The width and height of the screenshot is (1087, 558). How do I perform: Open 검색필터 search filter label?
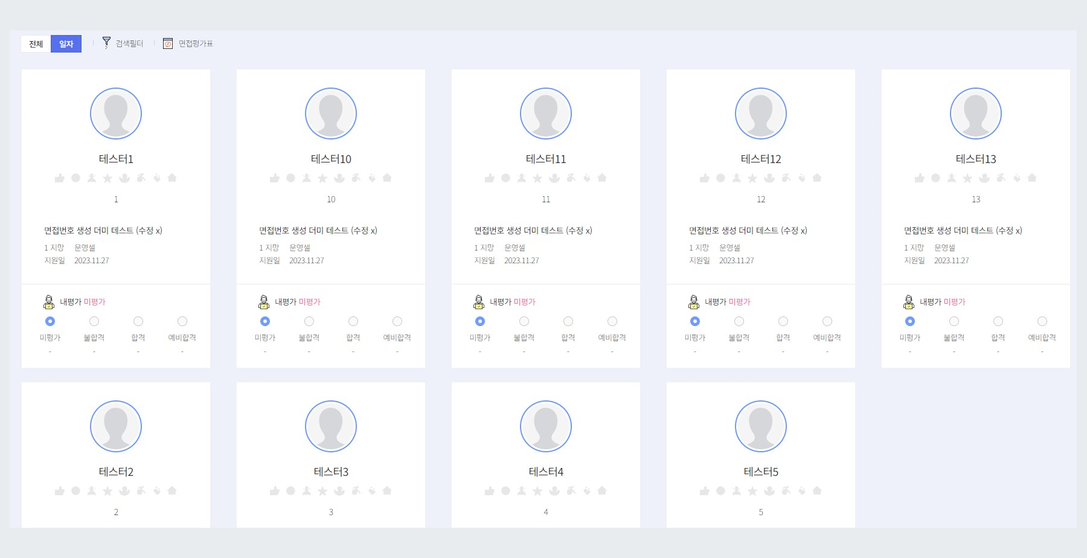point(129,43)
